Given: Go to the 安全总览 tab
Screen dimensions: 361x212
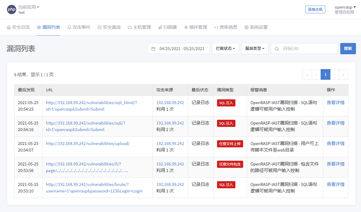Looking at the screenshot, I should coord(18,27).
